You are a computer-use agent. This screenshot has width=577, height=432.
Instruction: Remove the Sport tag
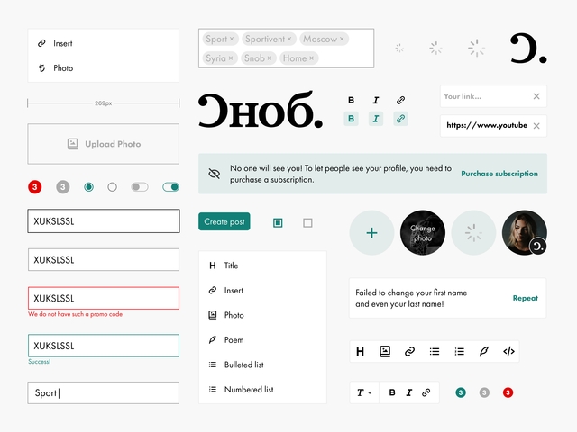tap(232, 39)
